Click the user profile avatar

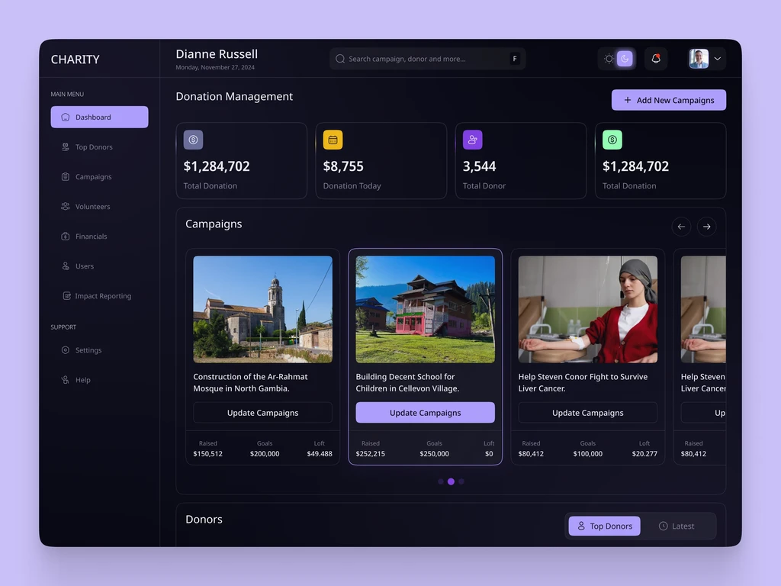coord(699,59)
